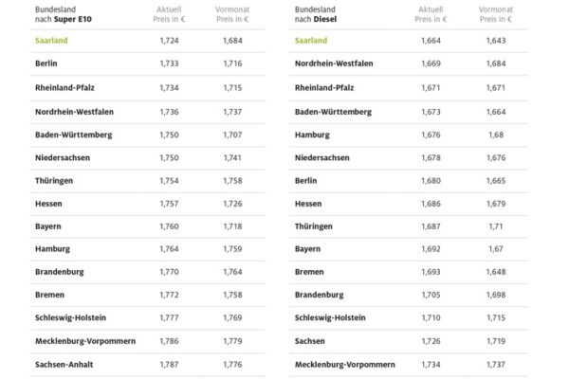
Task: Click Aktuell price header in Super E10 table
Action: click(168, 13)
